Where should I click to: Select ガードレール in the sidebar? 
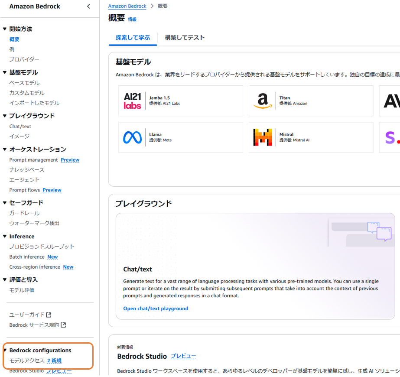tap(24, 213)
